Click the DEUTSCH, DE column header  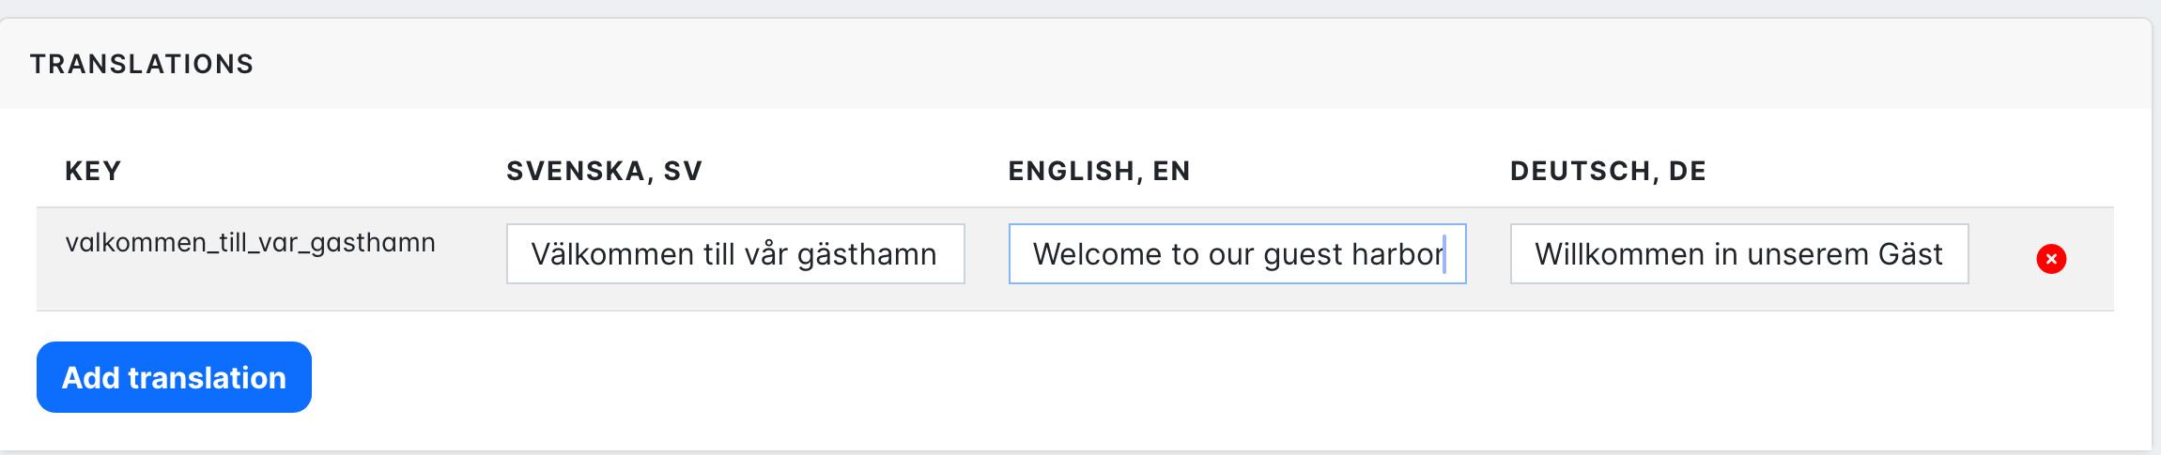tap(1608, 171)
